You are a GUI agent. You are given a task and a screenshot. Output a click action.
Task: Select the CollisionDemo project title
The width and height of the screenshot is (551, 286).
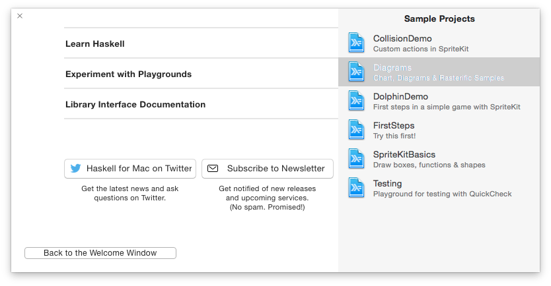point(402,38)
